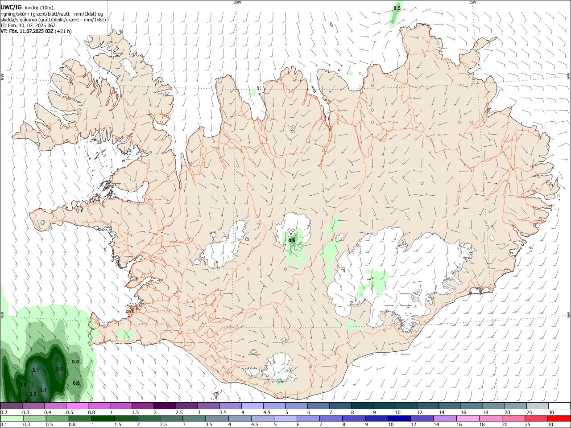Click the 0.6 value label on Hofsjökull glacier
Viewport: 571px width, 428px height.
click(x=292, y=241)
